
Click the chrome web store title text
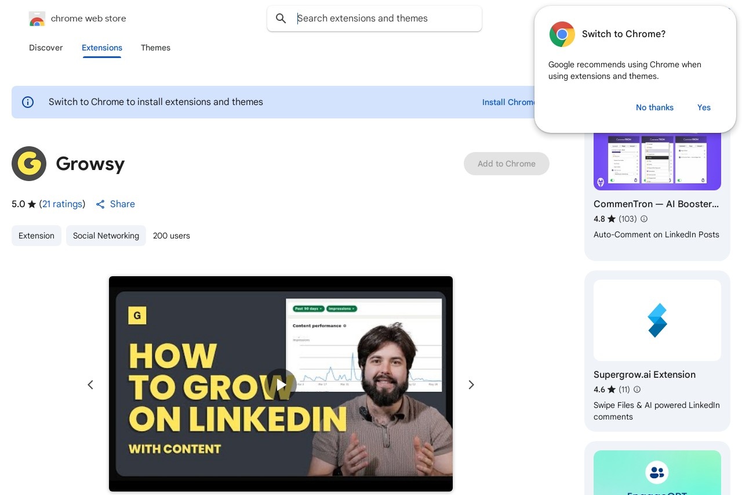(x=89, y=19)
